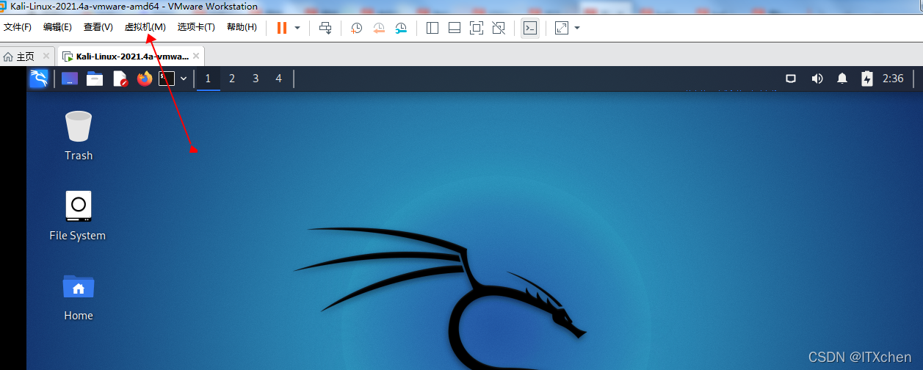Open the stretch display dropdown arrow

pyautogui.click(x=577, y=28)
